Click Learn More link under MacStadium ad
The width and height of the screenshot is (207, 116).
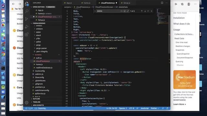click(x=180, y=104)
